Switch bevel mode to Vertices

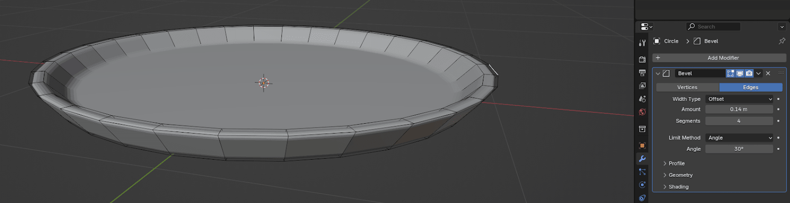pyautogui.click(x=687, y=87)
